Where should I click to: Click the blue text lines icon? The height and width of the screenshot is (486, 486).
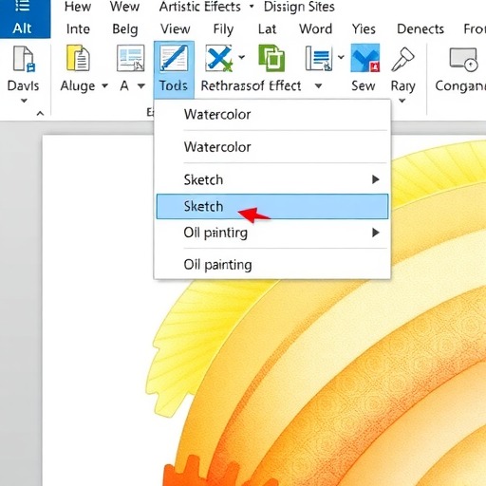[319, 58]
